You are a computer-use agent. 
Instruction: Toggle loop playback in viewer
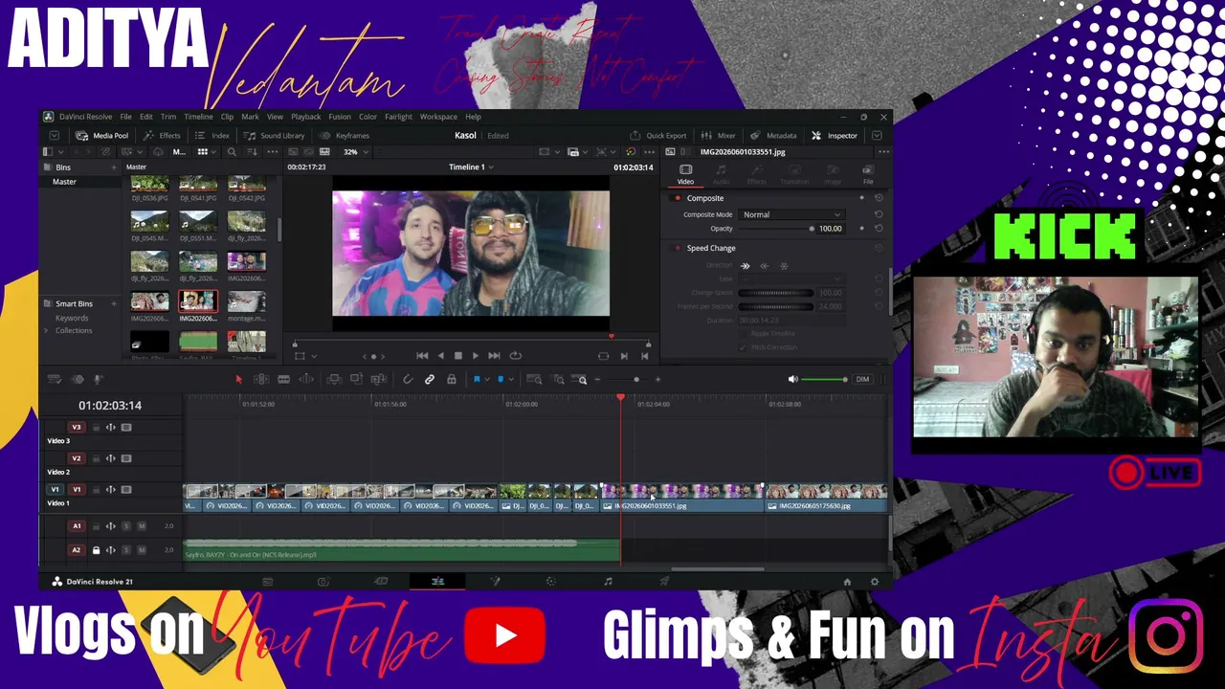click(515, 356)
